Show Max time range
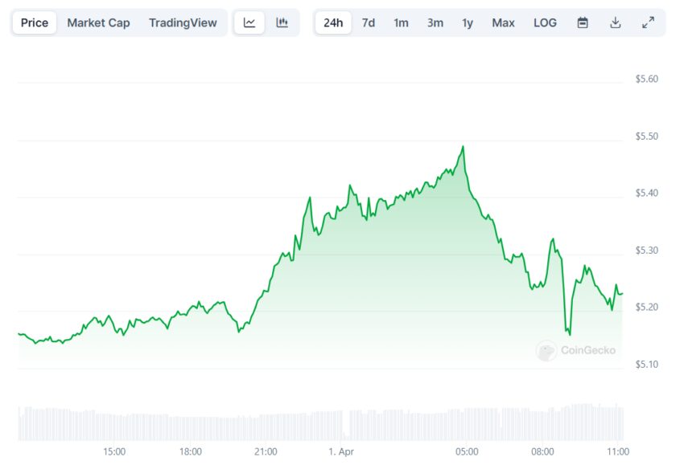684x469 pixels. [x=503, y=22]
